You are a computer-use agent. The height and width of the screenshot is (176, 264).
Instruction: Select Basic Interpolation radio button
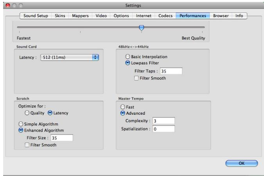point(128,57)
